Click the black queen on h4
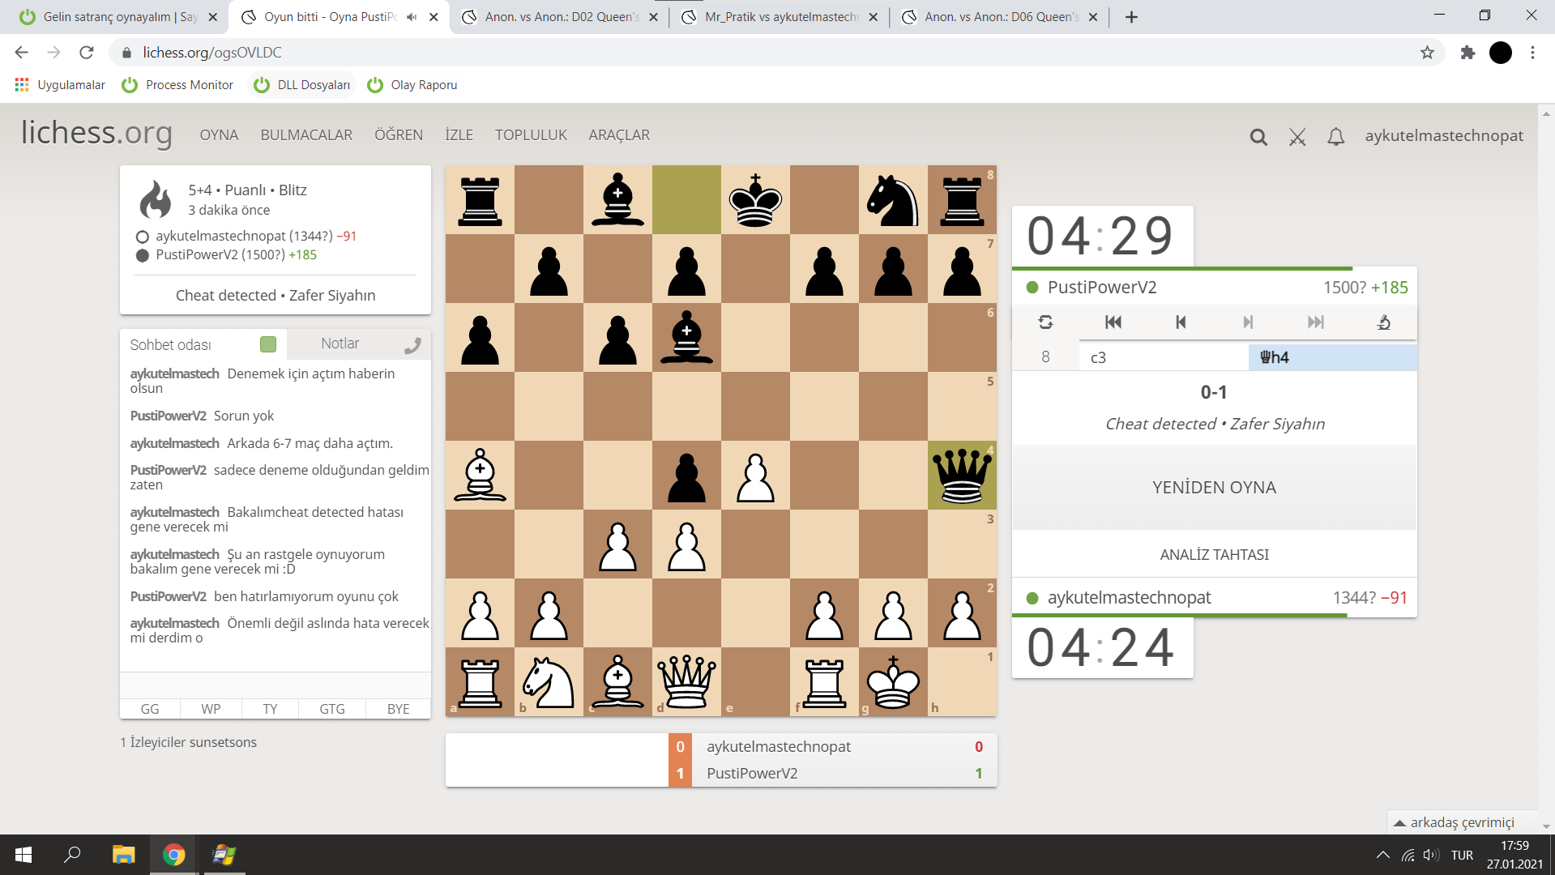Screen dimensions: 1555x875 (x=962, y=476)
